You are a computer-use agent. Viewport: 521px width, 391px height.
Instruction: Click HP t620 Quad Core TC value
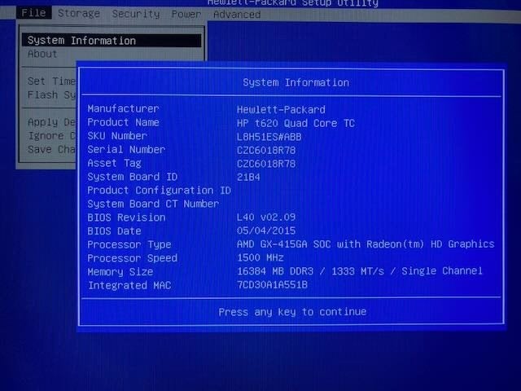296,123
